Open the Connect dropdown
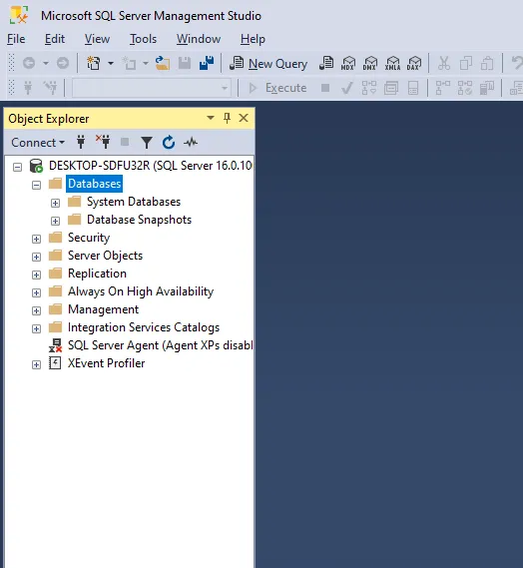This screenshot has height=568, width=523. [x=38, y=143]
